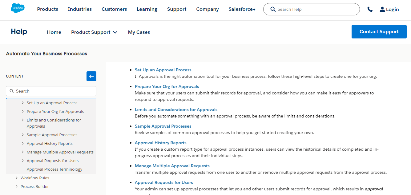Select Limits and Considerations for Approvals sidebar label
This screenshot has height=195, width=411.
54,123
